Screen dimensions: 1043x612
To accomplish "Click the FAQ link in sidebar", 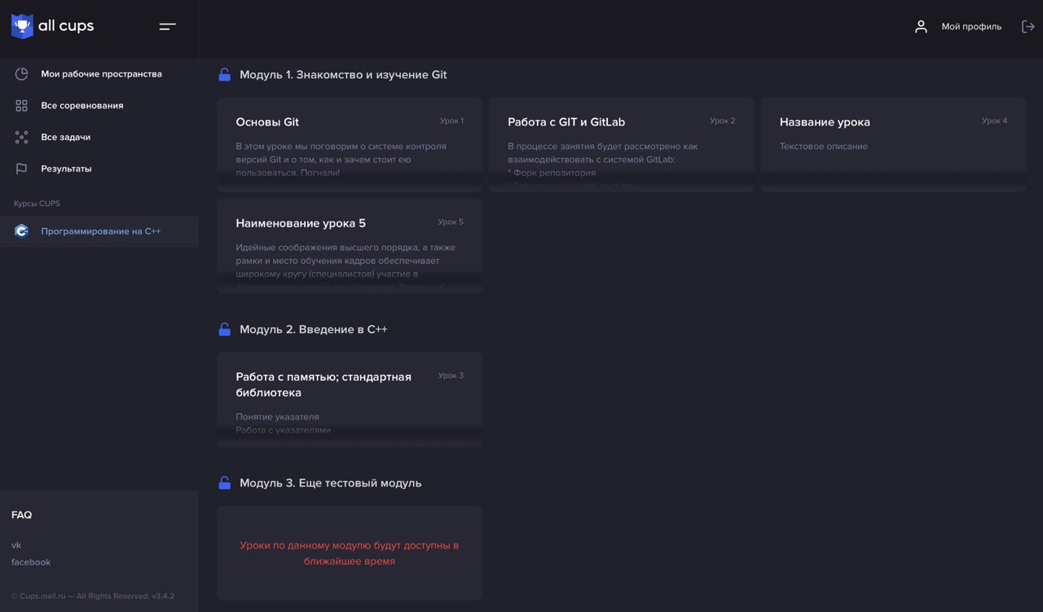I will click(22, 515).
